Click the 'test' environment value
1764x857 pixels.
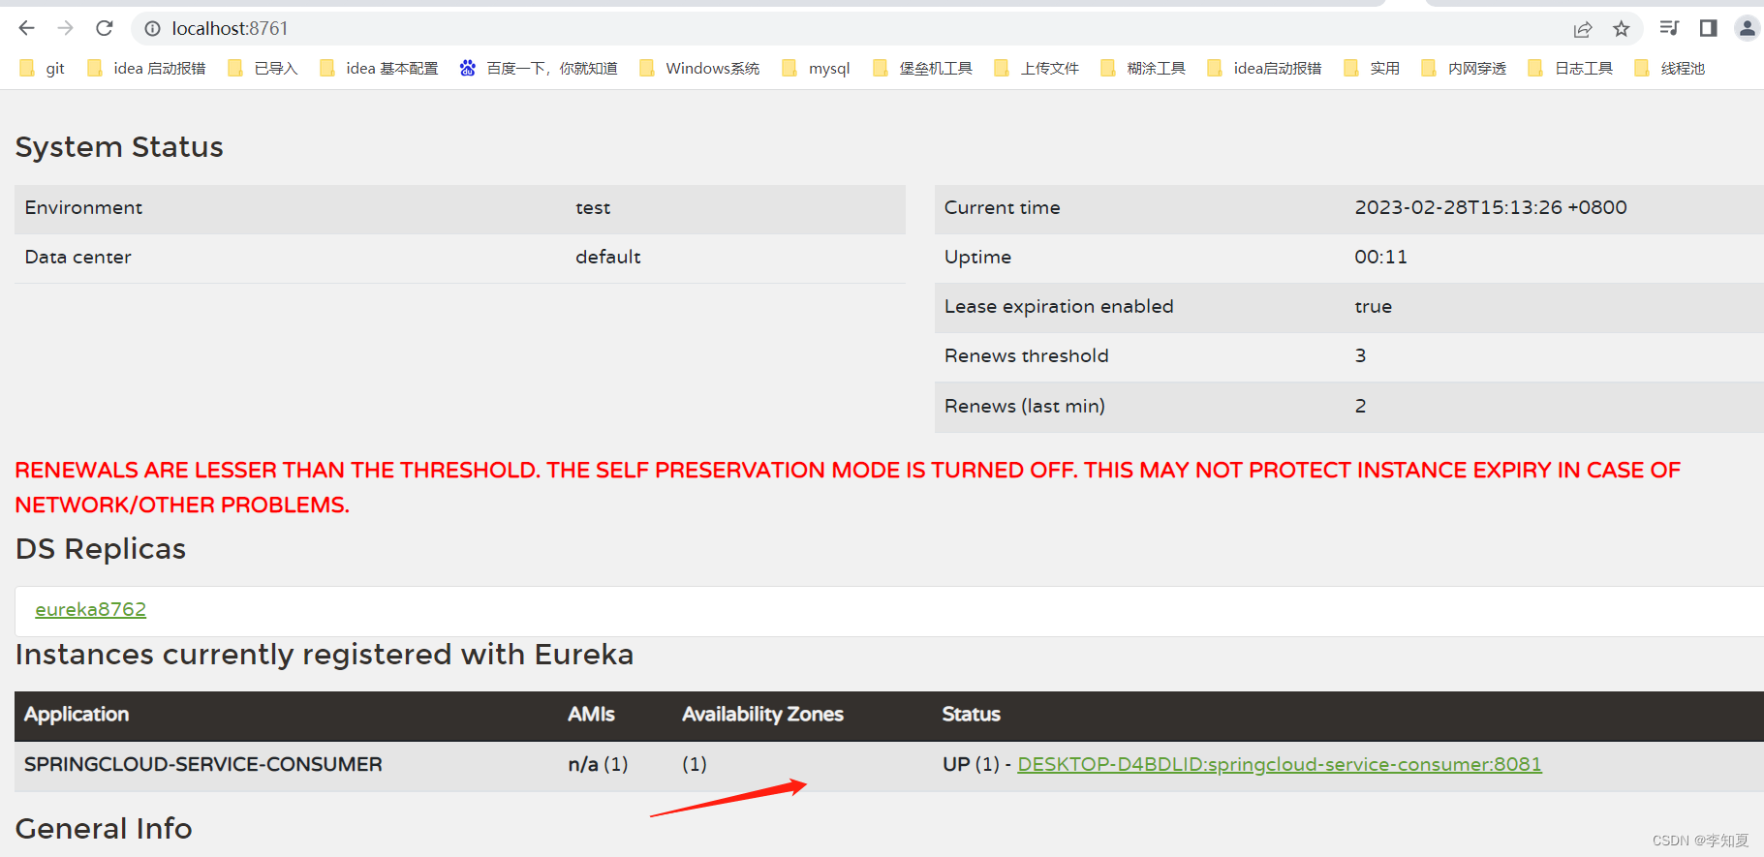point(593,207)
